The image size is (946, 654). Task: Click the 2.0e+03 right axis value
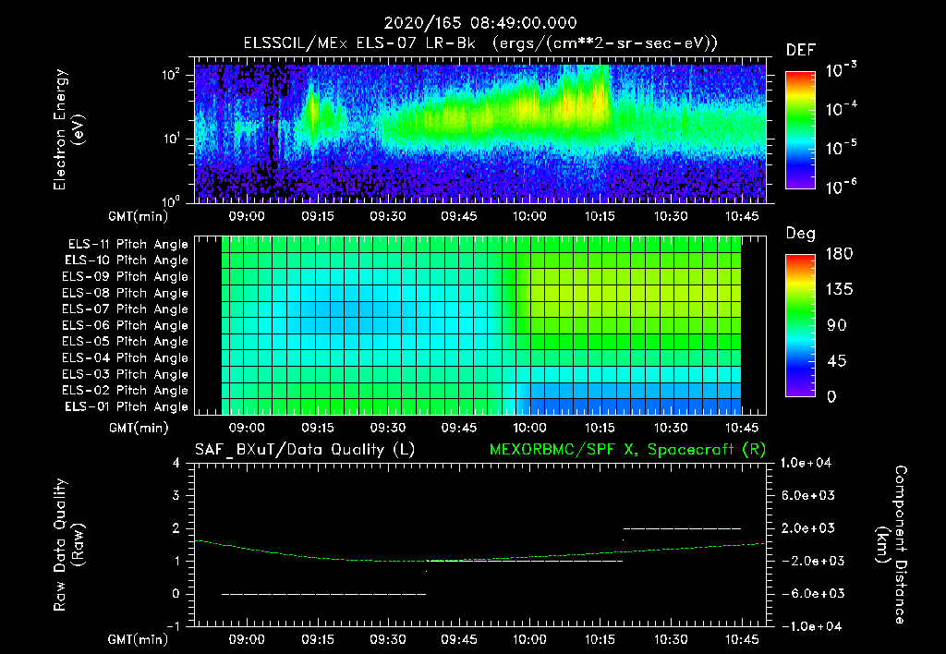(808, 528)
